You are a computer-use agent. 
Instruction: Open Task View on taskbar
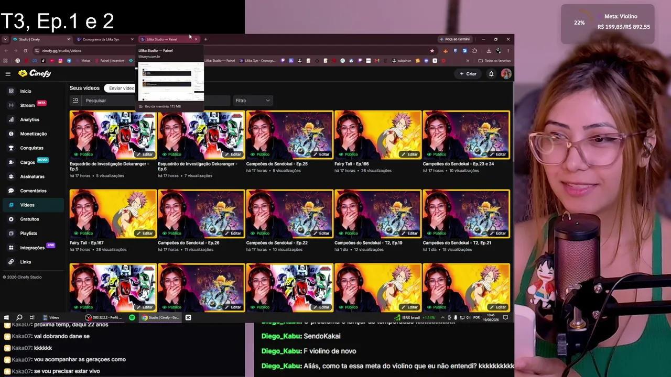click(32, 317)
